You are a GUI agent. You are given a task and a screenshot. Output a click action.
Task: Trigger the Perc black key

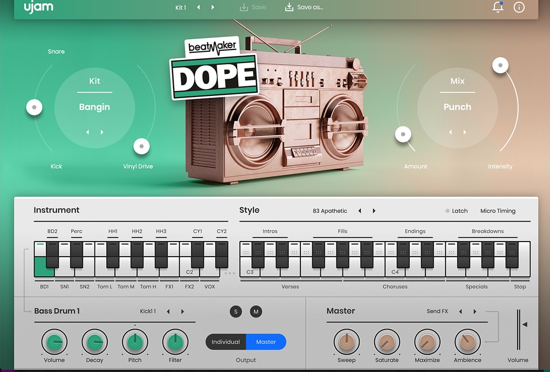(x=77, y=254)
